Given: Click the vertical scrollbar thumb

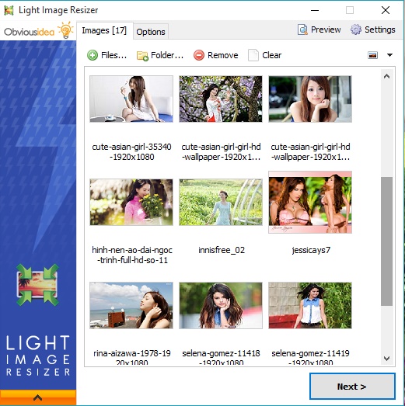Looking at the screenshot, I should tap(386, 241).
